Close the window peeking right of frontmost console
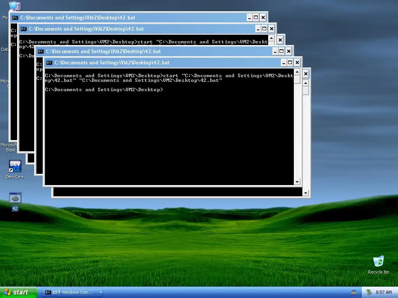398x298 pixels. coord(306,74)
